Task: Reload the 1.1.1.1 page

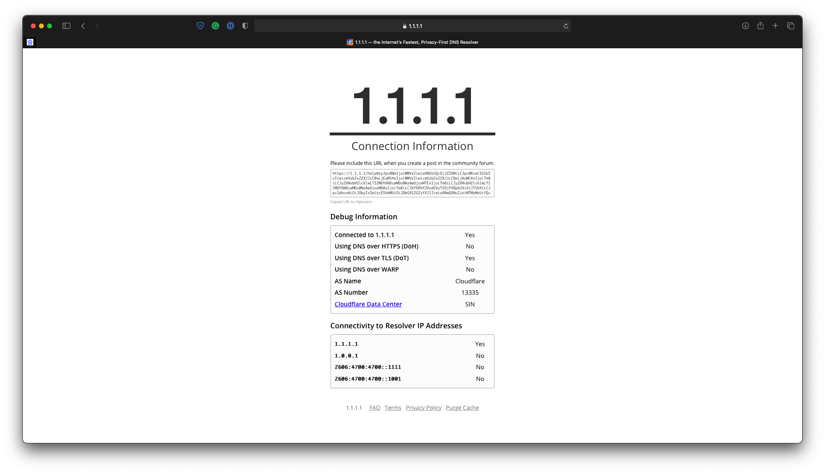Action: pyautogui.click(x=566, y=26)
